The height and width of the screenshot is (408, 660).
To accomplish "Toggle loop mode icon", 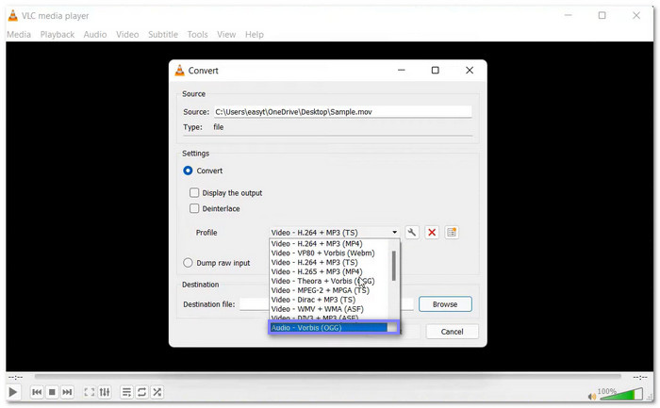I will click(141, 392).
